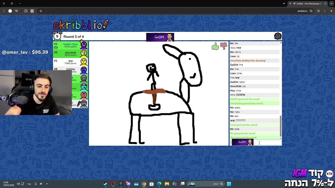Click the red angry avatar in the player list
Image resolution: width=335 pixels, height=188 pixels.
pyautogui.click(x=83, y=95)
